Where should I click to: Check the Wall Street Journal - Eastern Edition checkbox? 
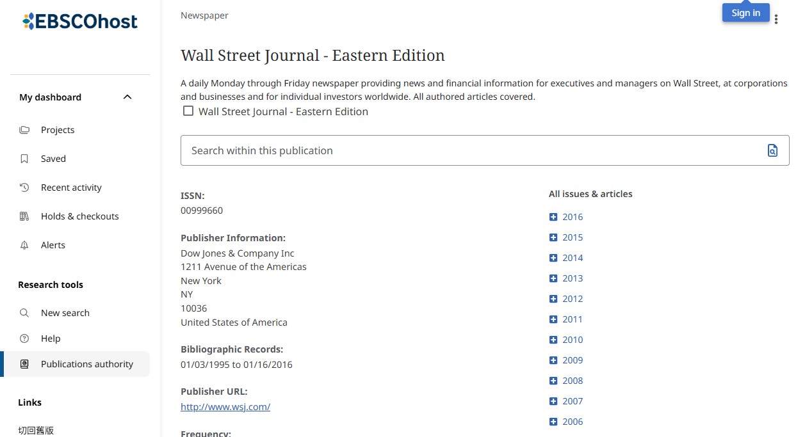pos(188,111)
